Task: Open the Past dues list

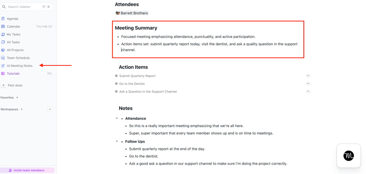Action: (15, 85)
